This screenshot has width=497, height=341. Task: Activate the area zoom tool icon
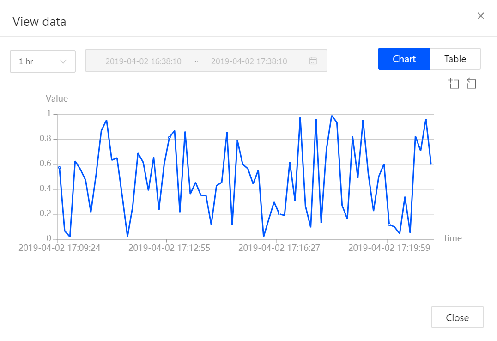[454, 84]
